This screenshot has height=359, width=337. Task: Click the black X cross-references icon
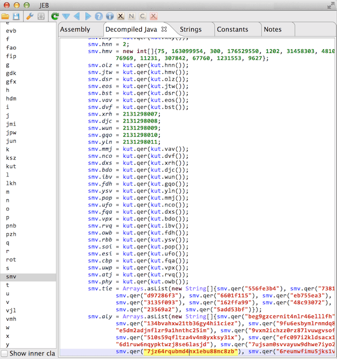click(120, 16)
